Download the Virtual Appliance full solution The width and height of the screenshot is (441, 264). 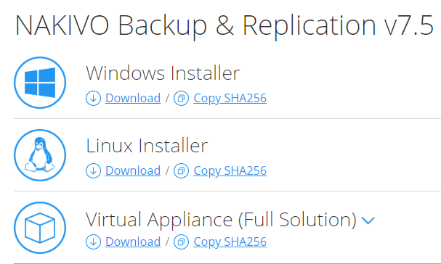(133, 242)
